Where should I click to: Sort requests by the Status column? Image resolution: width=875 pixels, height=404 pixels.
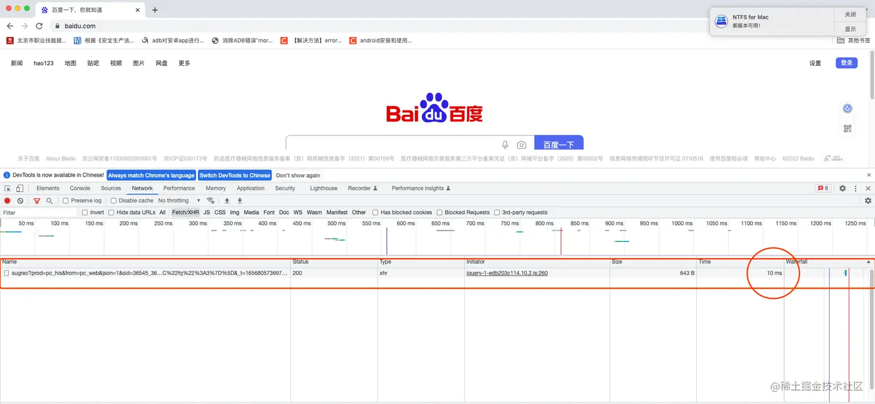[334, 262]
